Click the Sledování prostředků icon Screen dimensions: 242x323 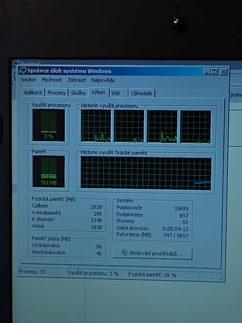coord(125,254)
